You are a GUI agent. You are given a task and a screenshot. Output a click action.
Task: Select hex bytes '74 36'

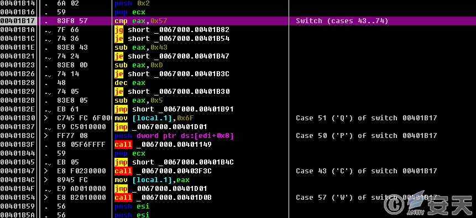tap(68, 39)
